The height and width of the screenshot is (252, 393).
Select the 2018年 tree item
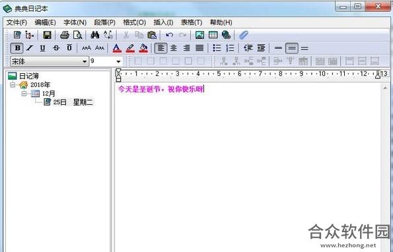click(40, 85)
